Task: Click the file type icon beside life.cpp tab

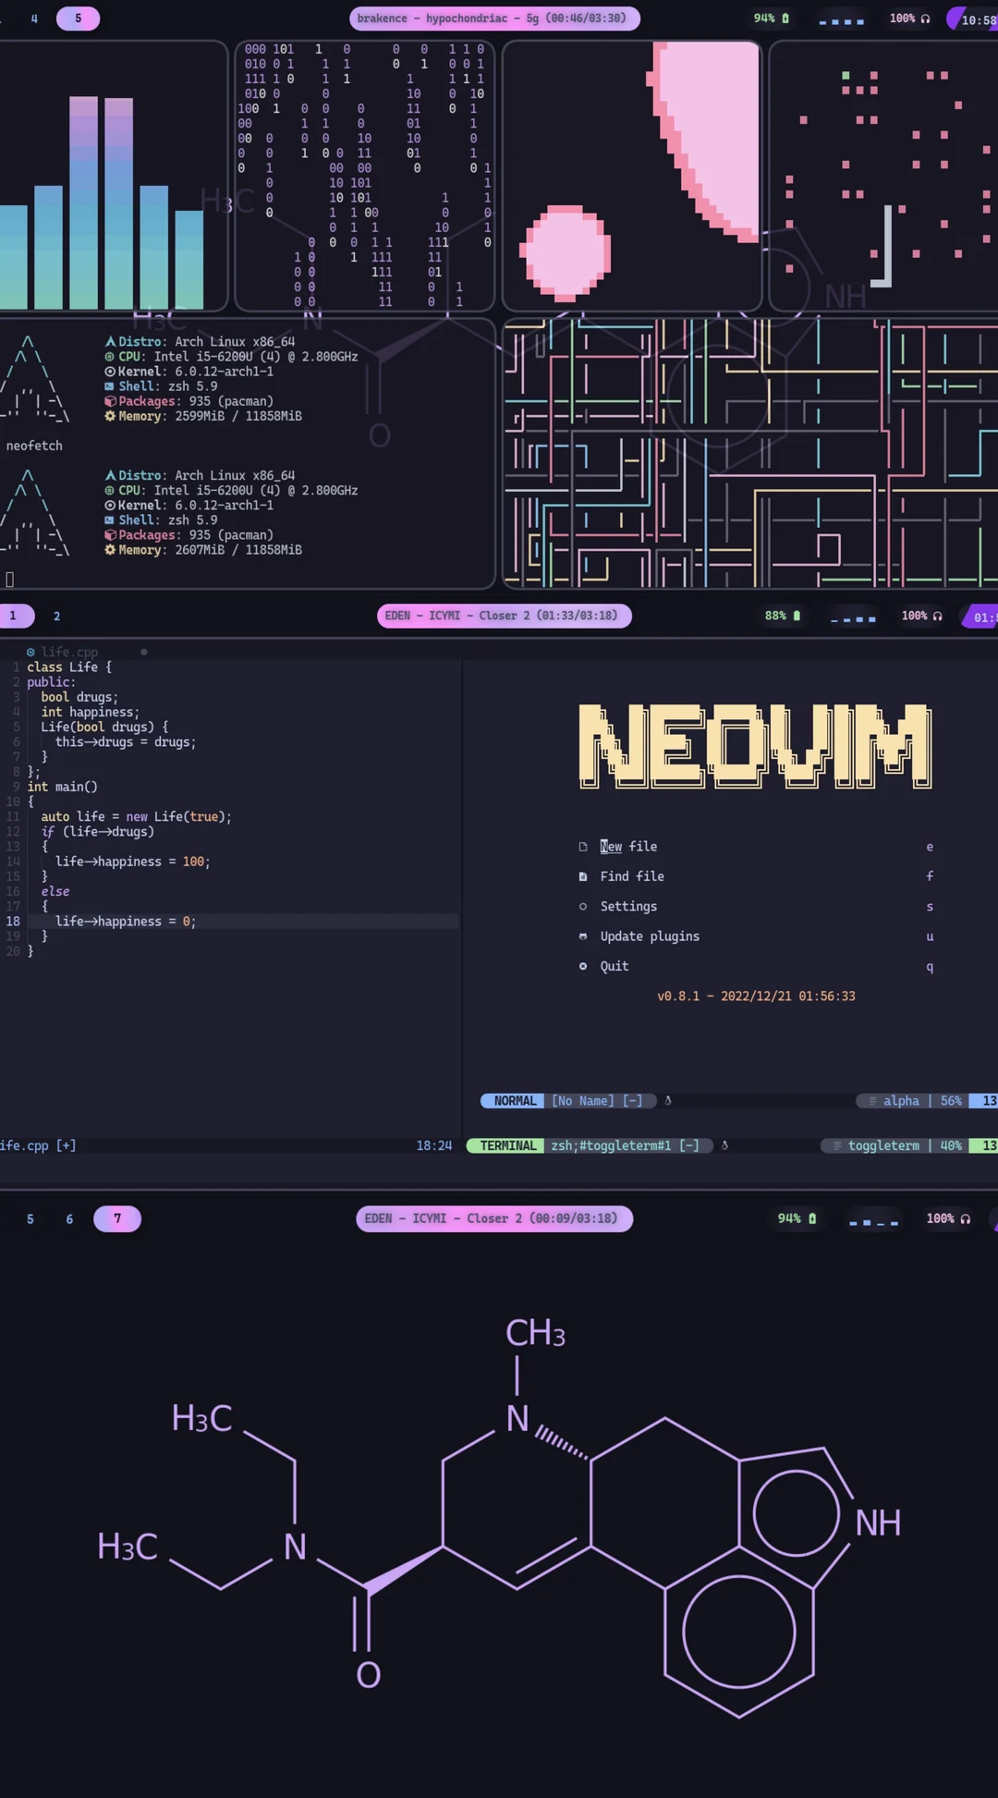Action: (x=30, y=652)
